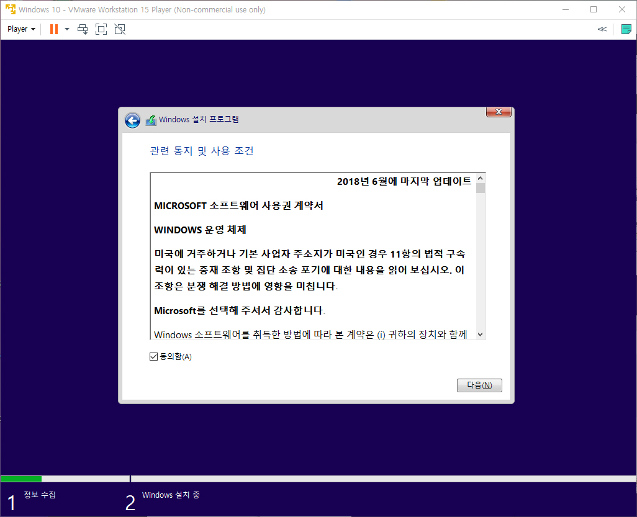Go back with the blue arrow
This screenshot has height=517, width=637.
point(132,120)
